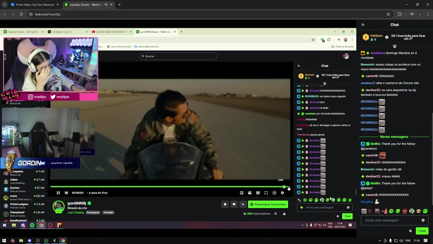Open Chrome media controls icon
The image size is (433, 244).
click(412, 14)
